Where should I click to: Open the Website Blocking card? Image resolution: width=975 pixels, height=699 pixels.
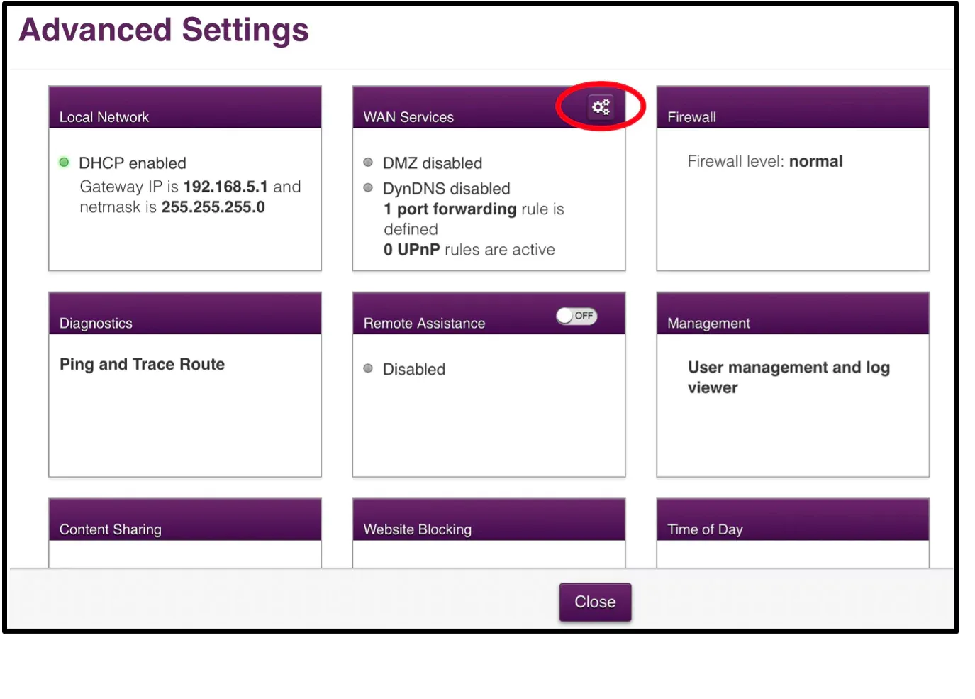tap(417, 529)
